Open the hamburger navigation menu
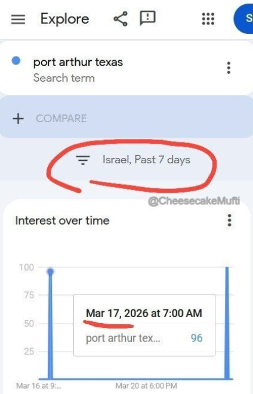This screenshot has width=253, height=394. click(18, 19)
